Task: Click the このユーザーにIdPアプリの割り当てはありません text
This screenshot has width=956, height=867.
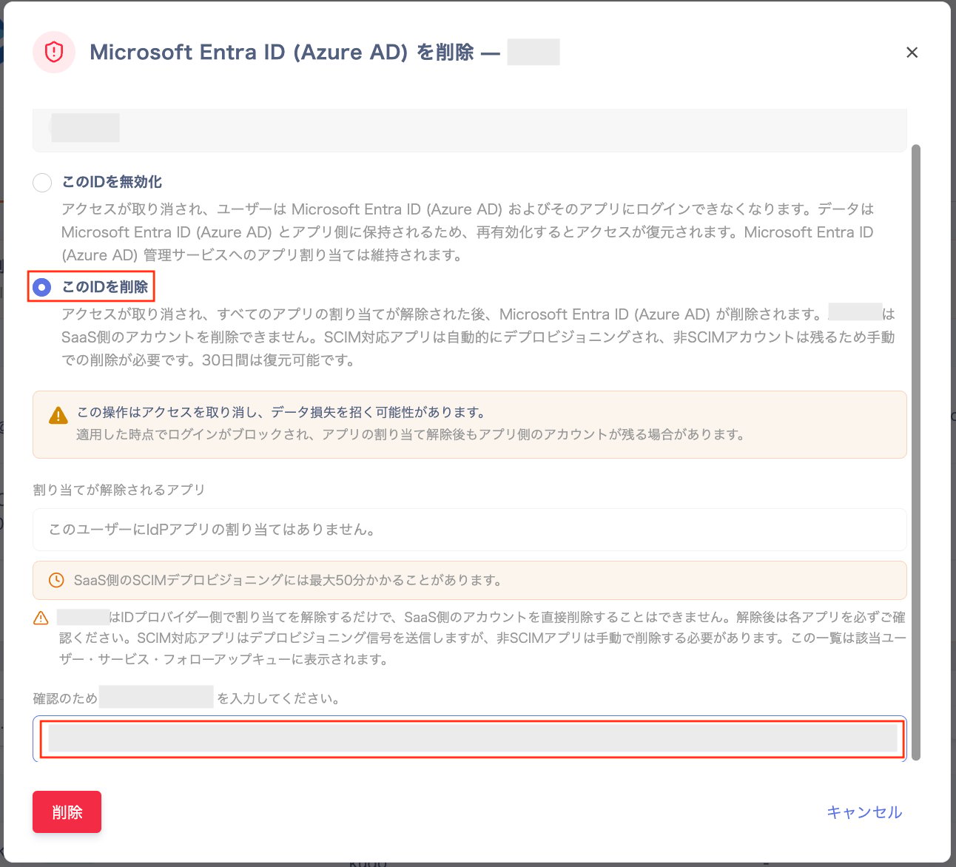Action: (213, 530)
